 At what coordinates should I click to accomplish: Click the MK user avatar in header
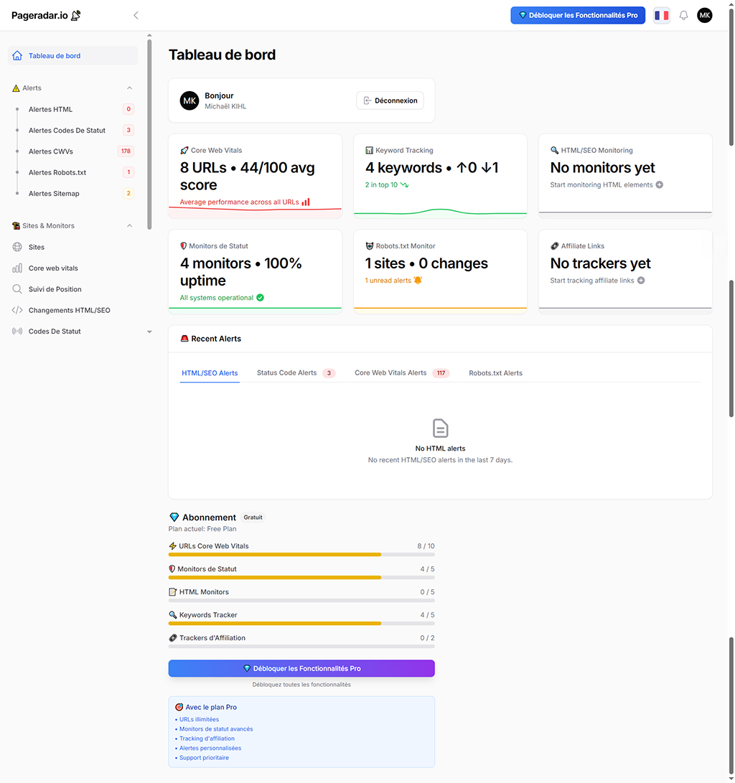(x=705, y=15)
